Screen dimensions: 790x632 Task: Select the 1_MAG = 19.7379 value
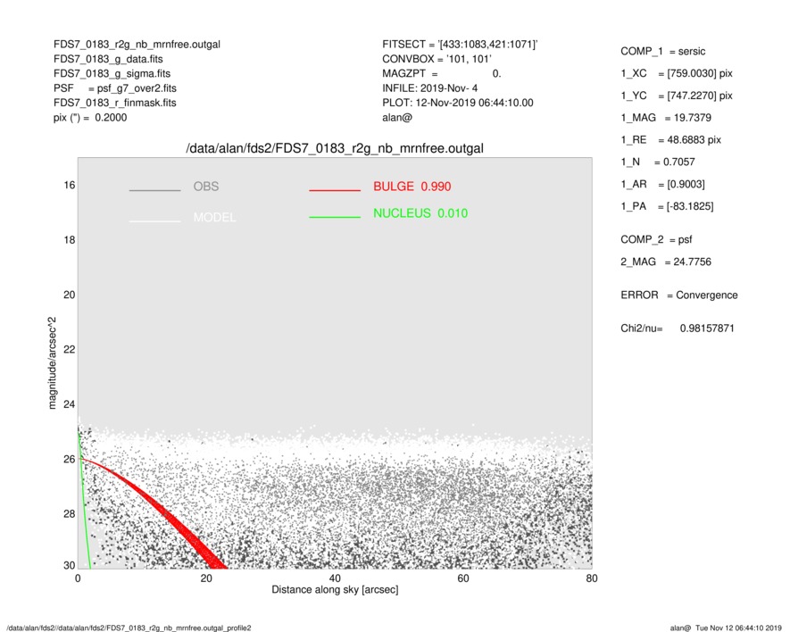tap(666, 118)
